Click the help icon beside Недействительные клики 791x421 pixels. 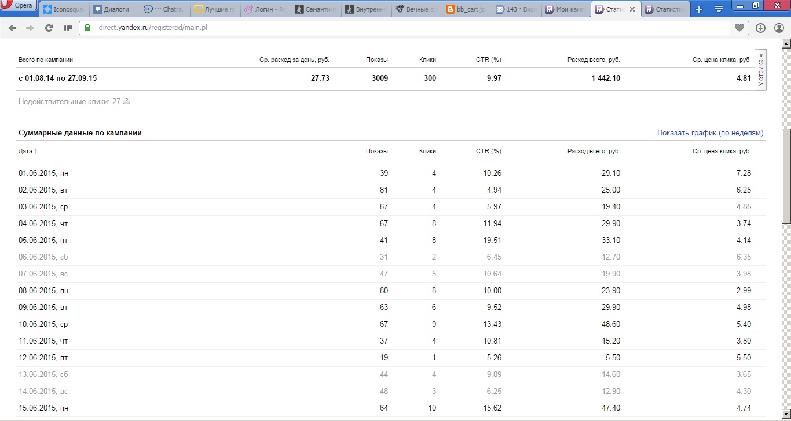[127, 101]
